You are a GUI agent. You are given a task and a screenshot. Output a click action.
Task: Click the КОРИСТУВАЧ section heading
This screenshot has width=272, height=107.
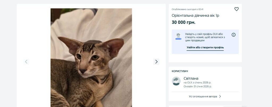coord(180,71)
